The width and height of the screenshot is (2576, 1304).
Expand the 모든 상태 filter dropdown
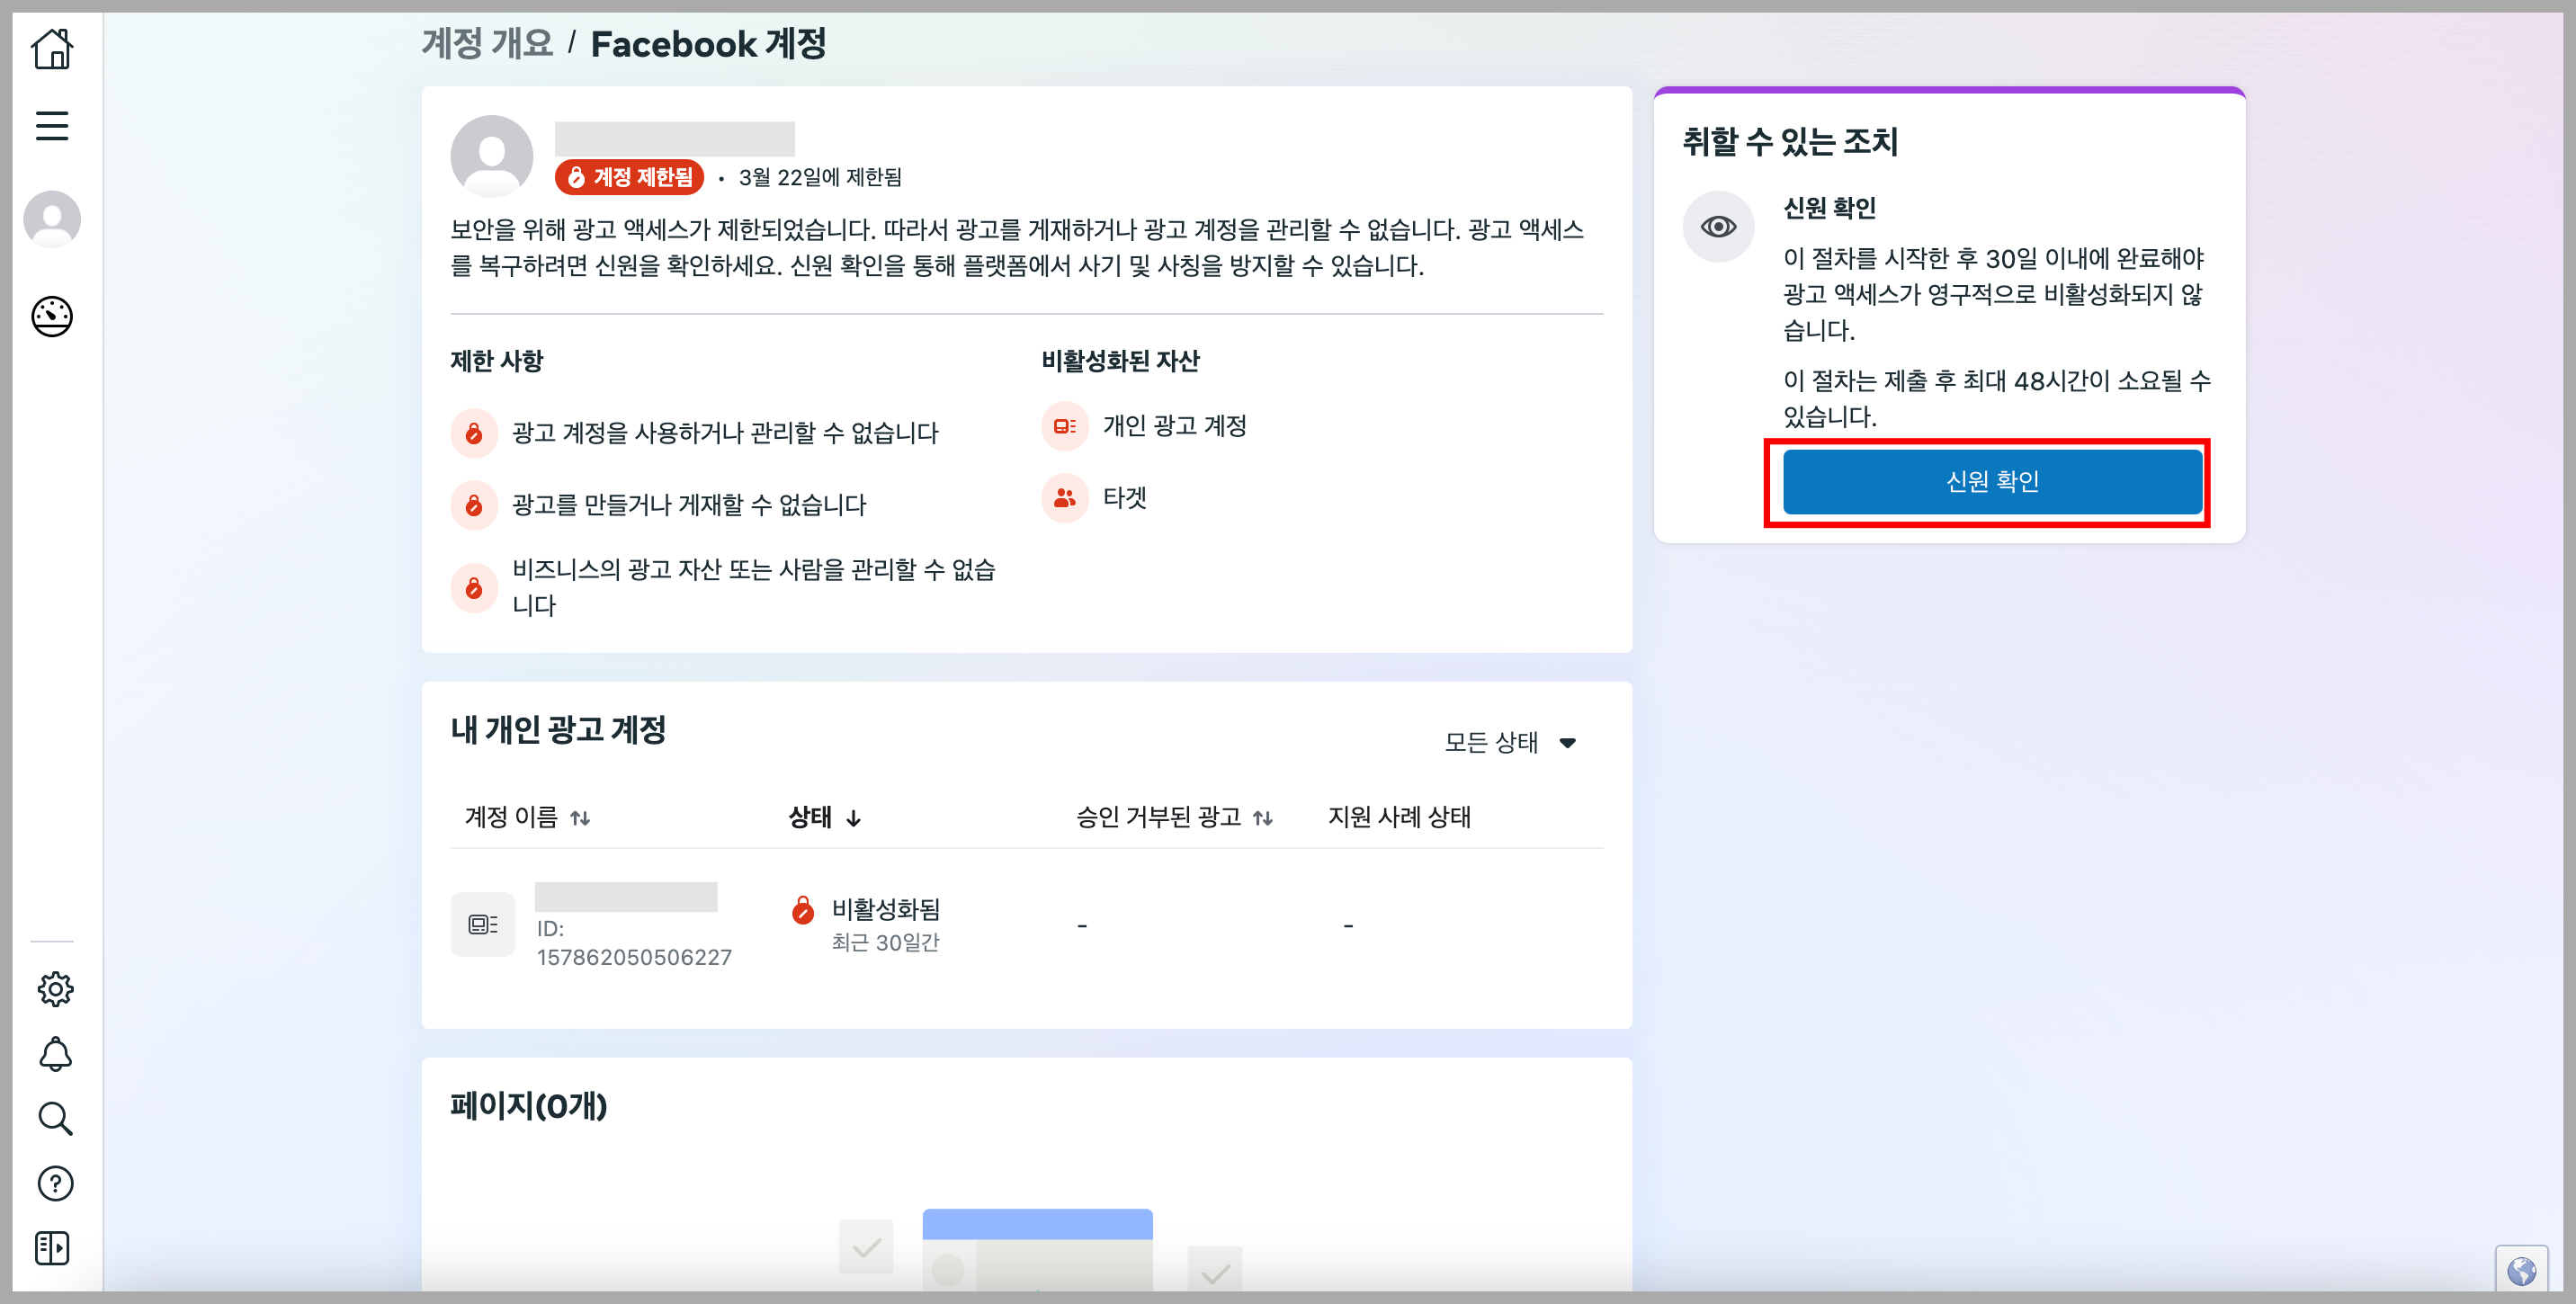(x=1510, y=742)
